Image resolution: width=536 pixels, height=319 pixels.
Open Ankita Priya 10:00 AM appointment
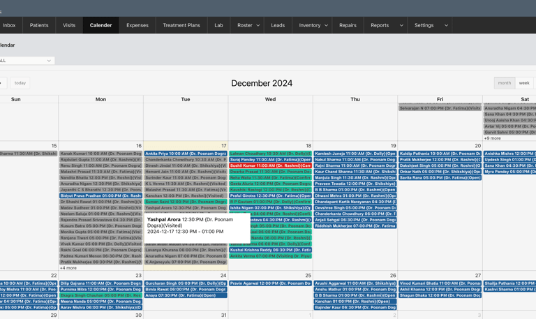pyautogui.click(x=186, y=154)
